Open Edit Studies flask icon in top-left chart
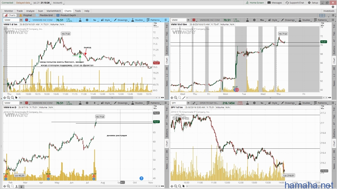Viewport: 337px width, 189px height. [80, 20]
